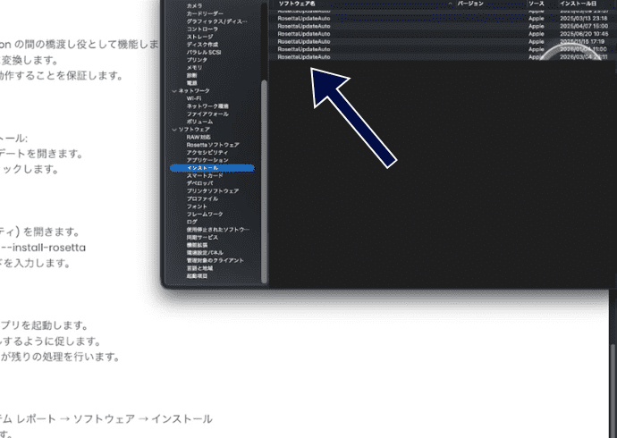Collapse the ネットワーク section chevron
The width and height of the screenshot is (617, 438).
[175, 91]
